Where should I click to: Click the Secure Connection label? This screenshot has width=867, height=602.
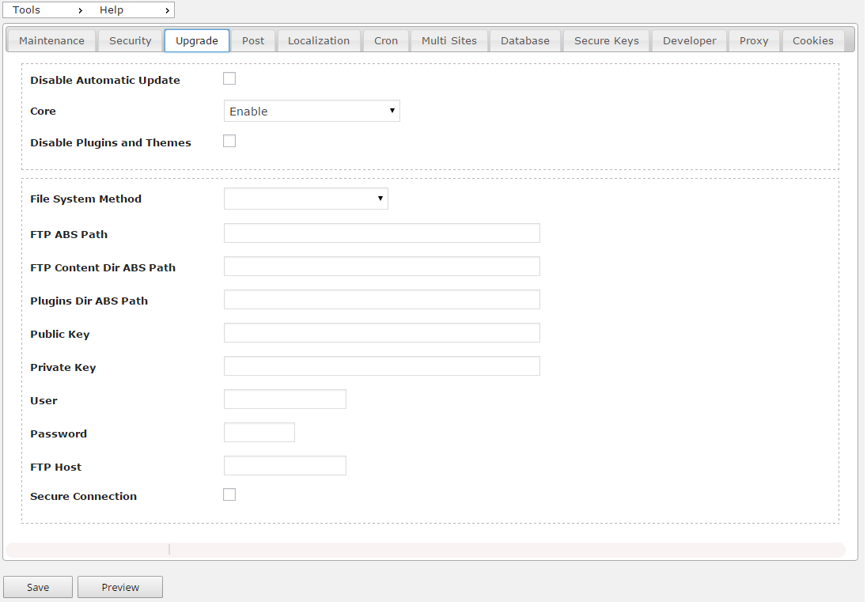[84, 497]
